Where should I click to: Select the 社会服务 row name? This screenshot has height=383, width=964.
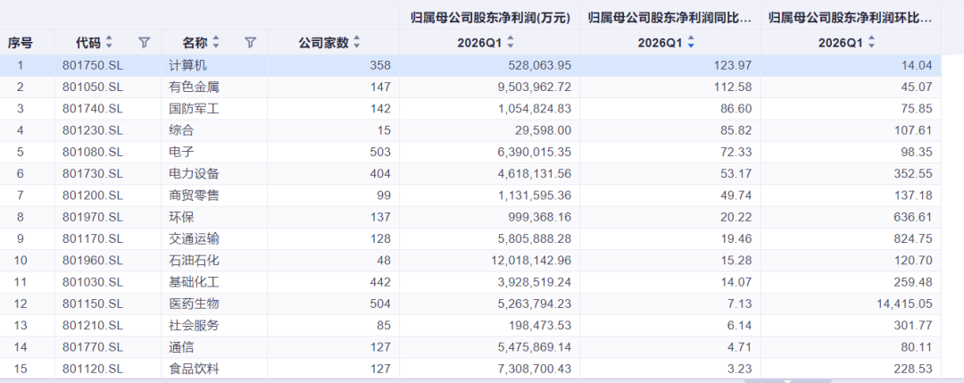point(194,325)
